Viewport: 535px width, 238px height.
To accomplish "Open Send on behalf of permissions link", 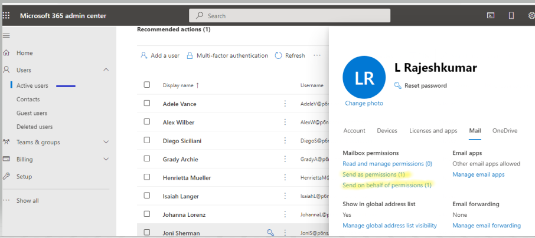I will (387, 185).
